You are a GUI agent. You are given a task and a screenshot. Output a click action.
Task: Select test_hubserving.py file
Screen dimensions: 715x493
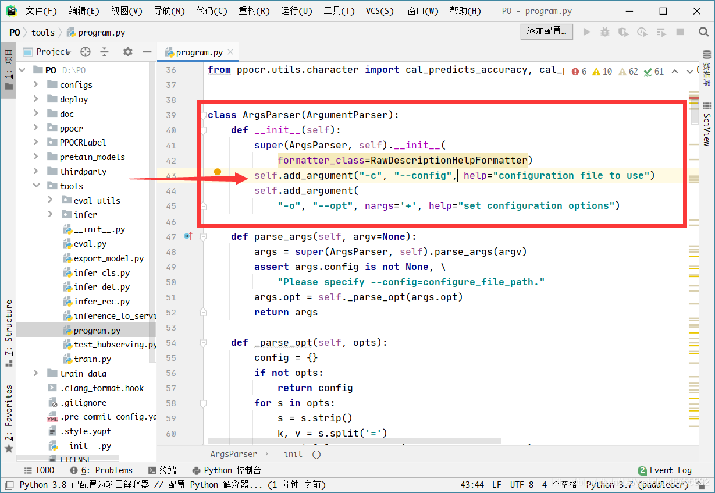point(115,345)
